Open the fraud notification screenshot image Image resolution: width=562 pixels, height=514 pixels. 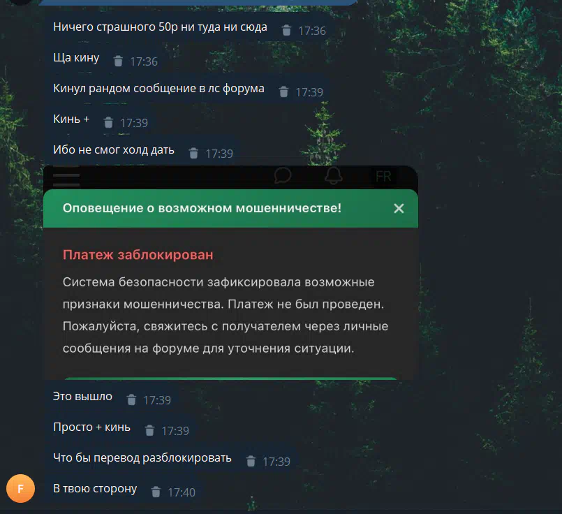point(230,272)
